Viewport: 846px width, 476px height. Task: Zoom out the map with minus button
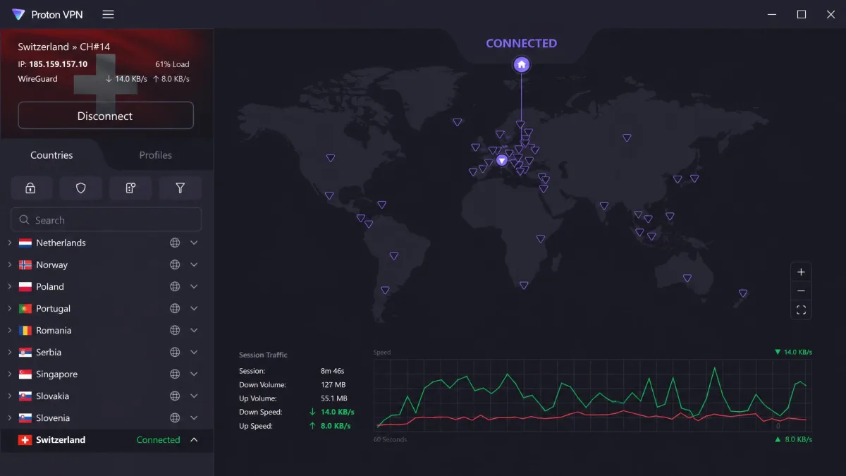(x=801, y=291)
